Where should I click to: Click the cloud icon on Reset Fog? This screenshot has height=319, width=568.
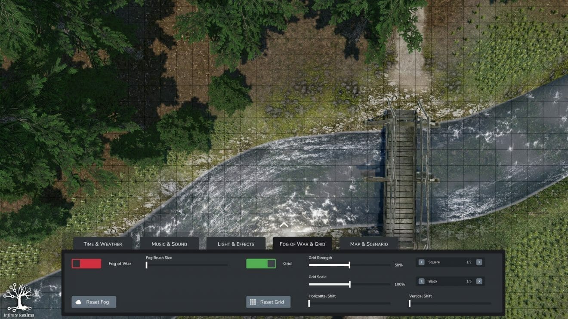coord(79,302)
